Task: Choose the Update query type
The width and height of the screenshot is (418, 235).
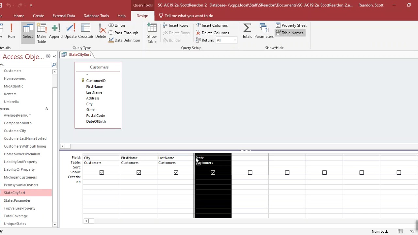Action: pos(70,31)
